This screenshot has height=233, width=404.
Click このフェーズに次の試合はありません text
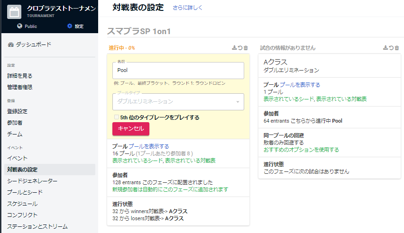click(306, 171)
